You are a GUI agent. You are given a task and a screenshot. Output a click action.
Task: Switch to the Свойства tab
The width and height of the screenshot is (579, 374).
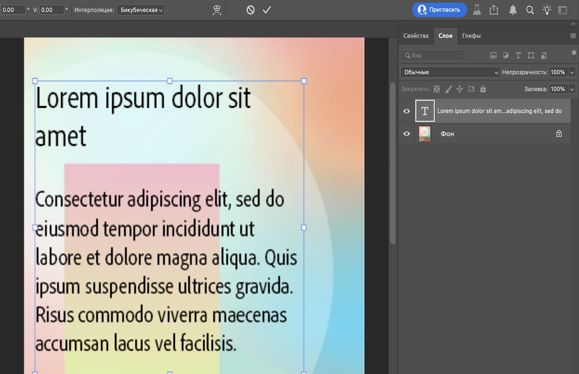pyautogui.click(x=416, y=35)
